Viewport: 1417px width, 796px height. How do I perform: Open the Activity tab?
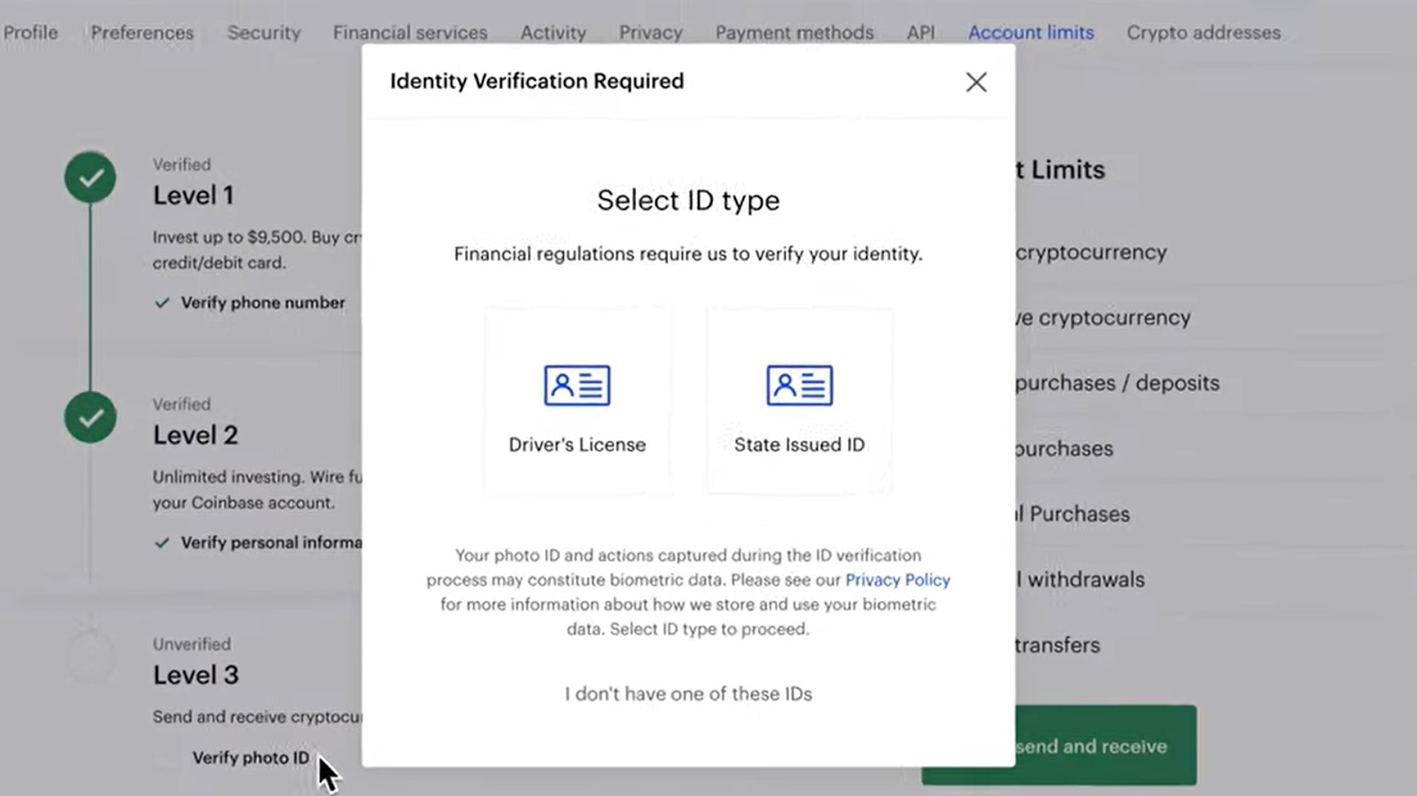[x=553, y=33]
